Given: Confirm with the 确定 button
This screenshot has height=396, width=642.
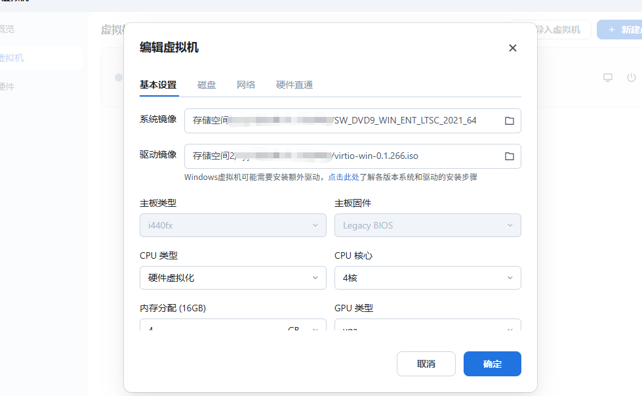Looking at the screenshot, I should tap(492, 364).
